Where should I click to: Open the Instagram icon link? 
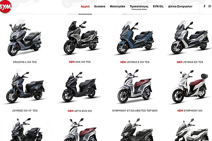[210, 6]
